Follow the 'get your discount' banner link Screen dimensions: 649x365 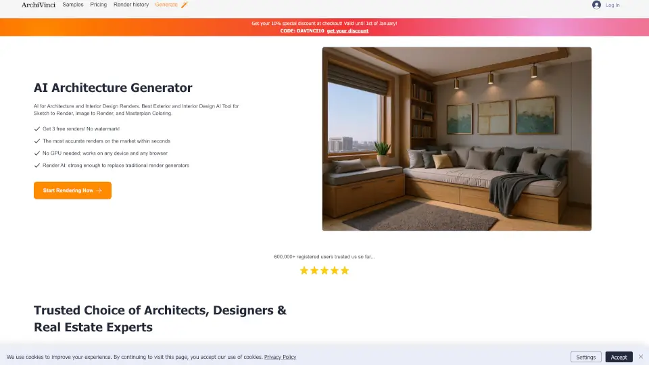tap(347, 31)
